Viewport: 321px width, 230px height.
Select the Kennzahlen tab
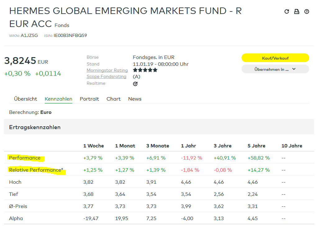pyautogui.click(x=58, y=99)
